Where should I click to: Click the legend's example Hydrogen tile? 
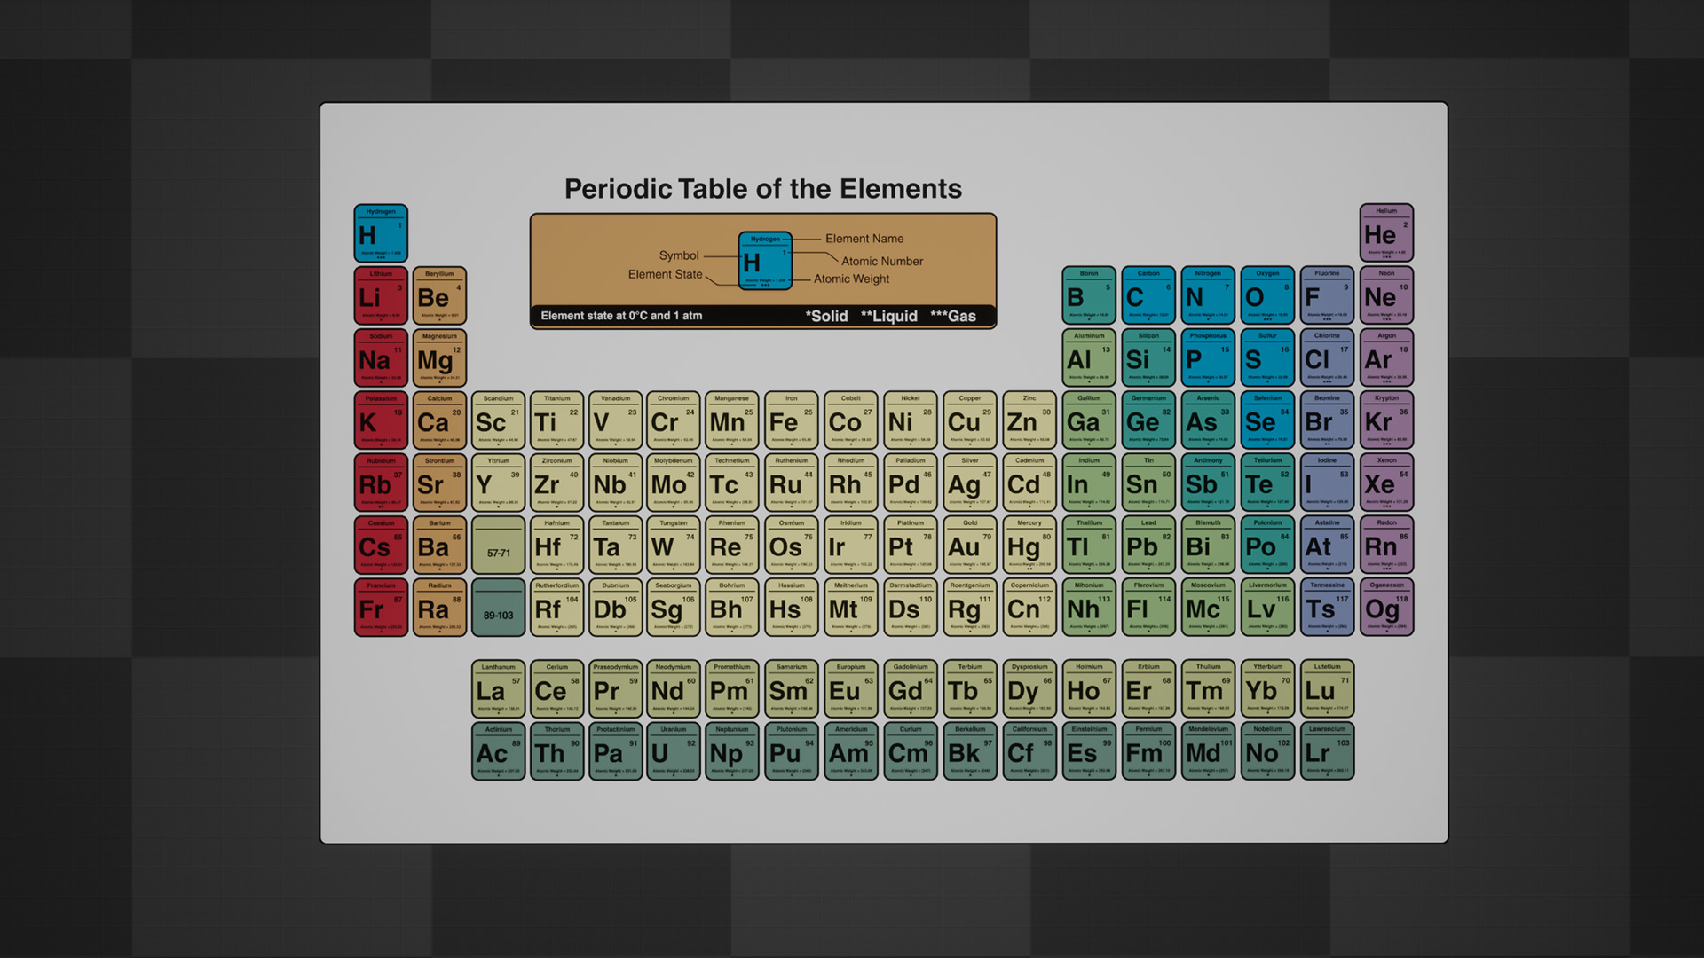(764, 261)
